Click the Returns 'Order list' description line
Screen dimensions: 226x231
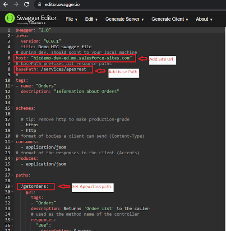tap(90, 208)
